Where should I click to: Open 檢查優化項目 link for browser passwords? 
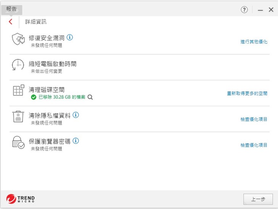[x=254, y=145]
